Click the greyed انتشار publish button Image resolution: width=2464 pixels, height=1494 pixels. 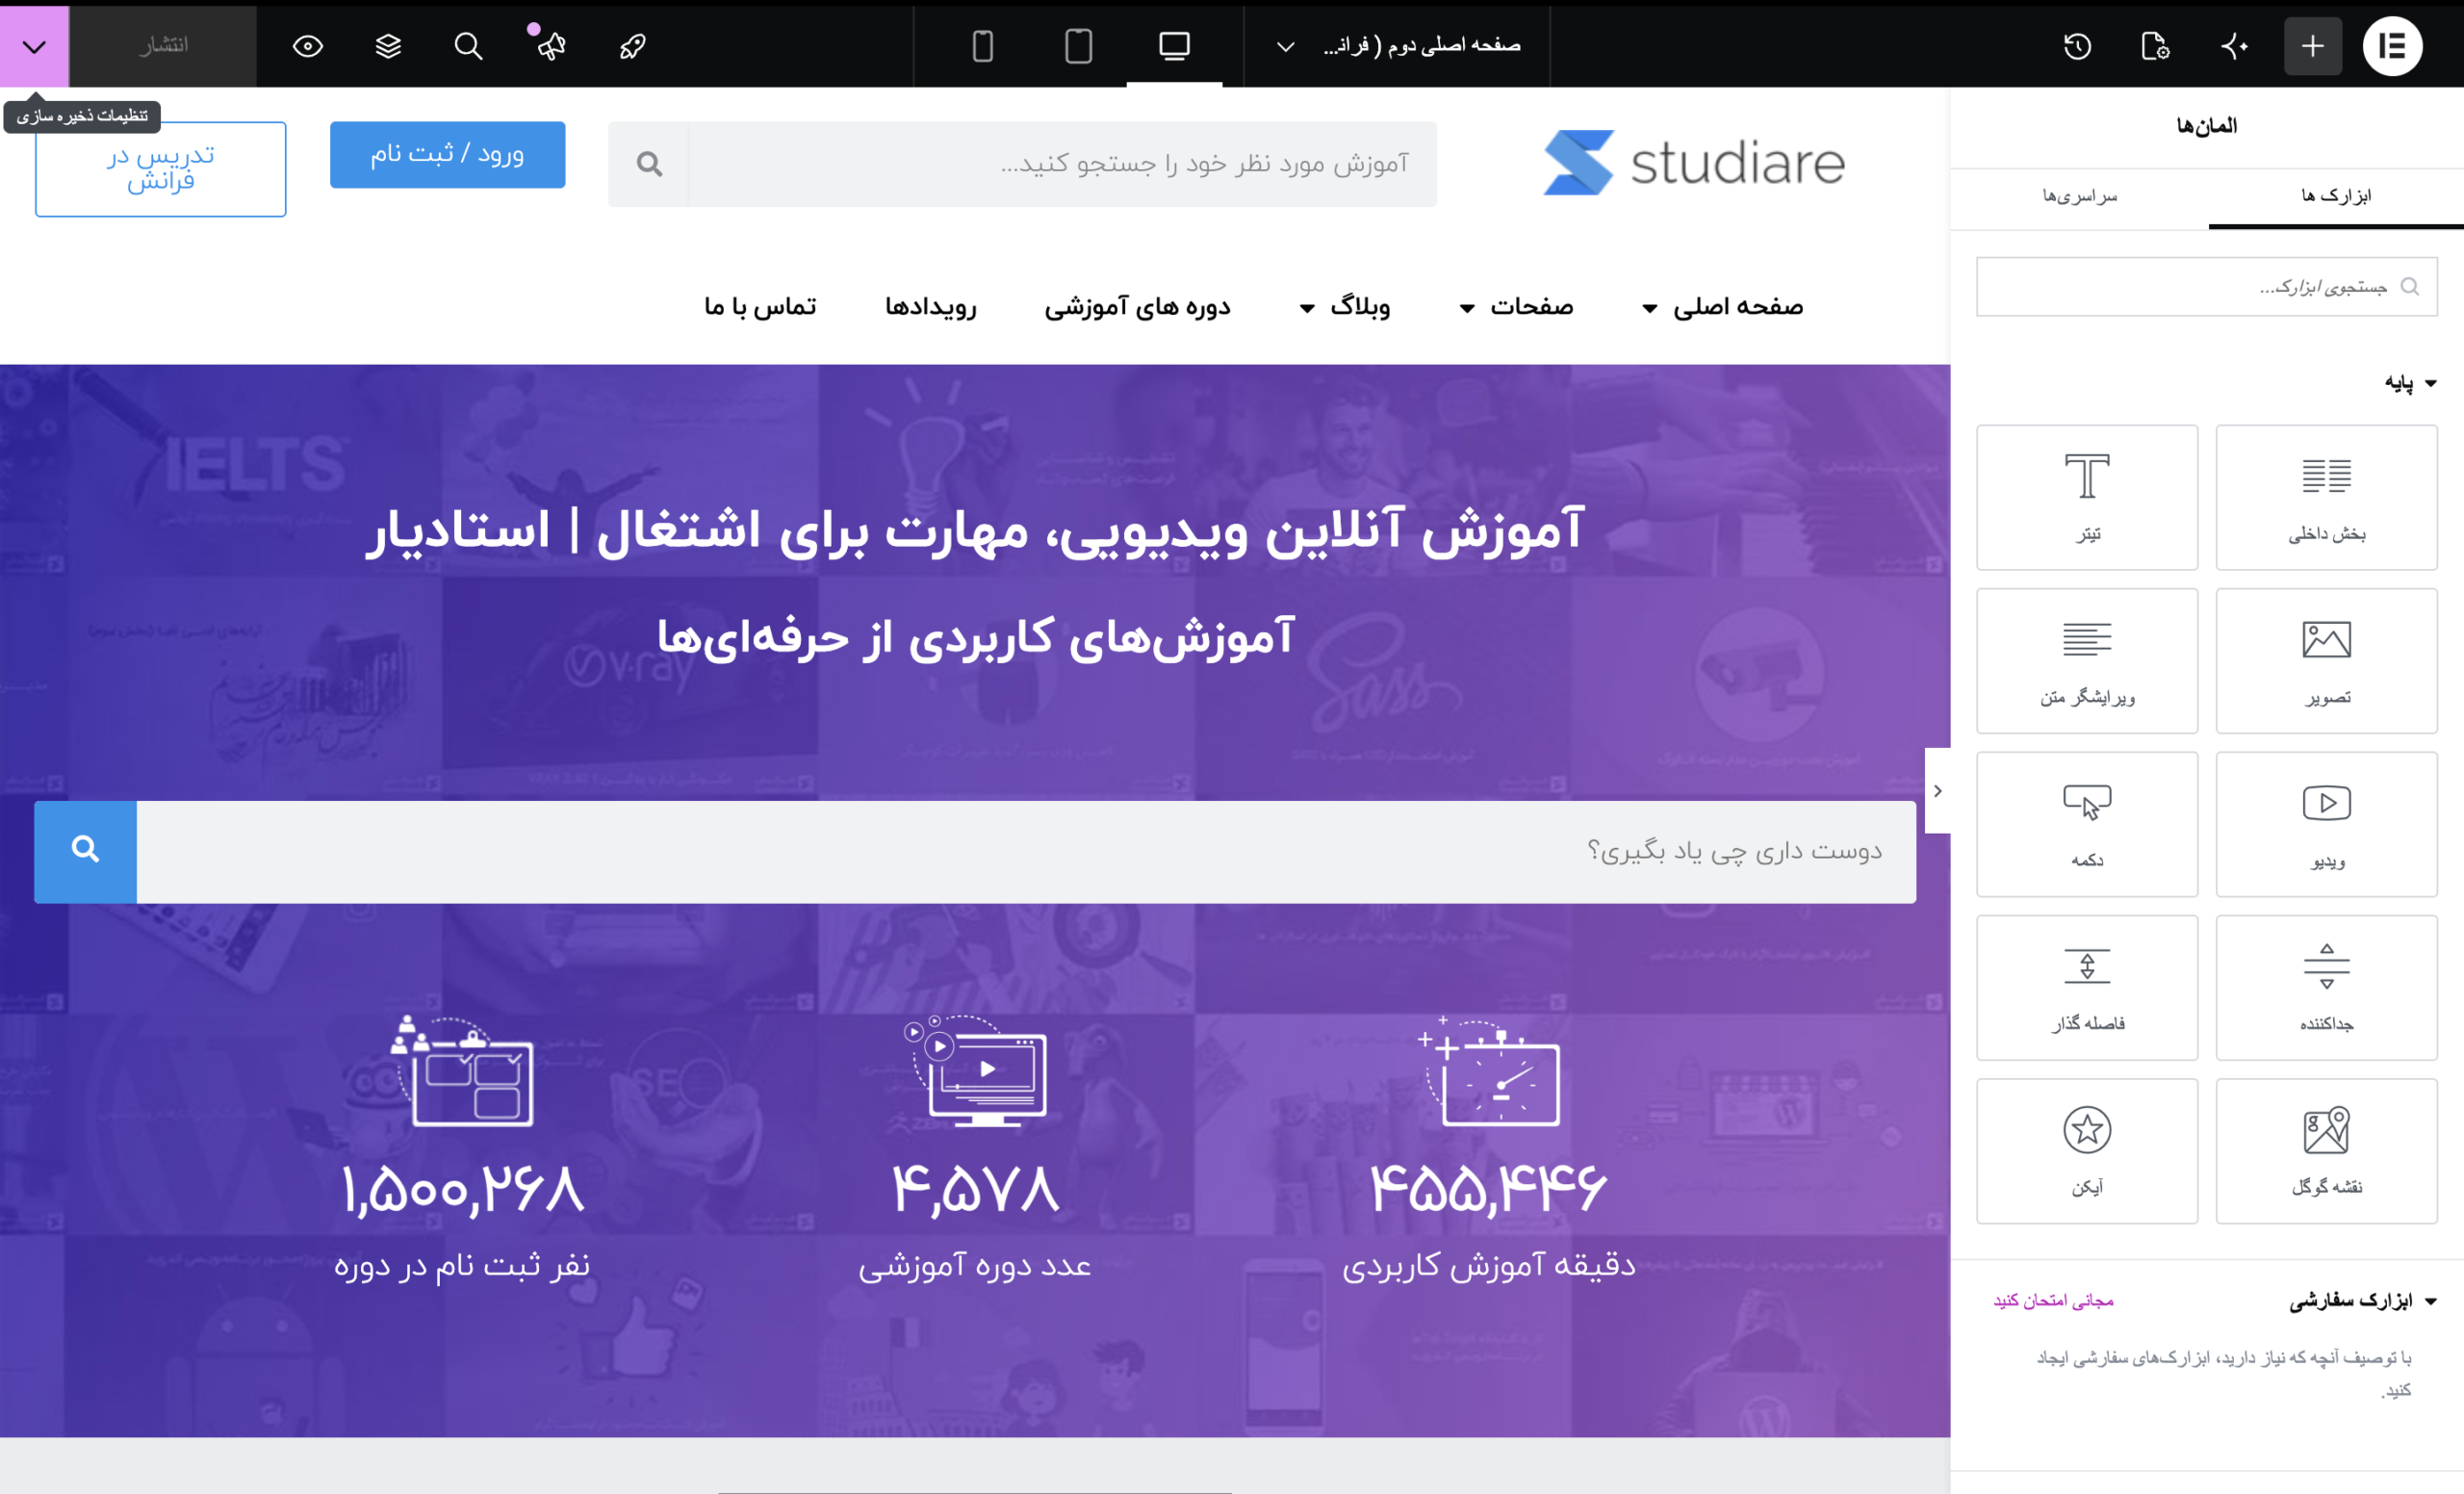[163, 46]
